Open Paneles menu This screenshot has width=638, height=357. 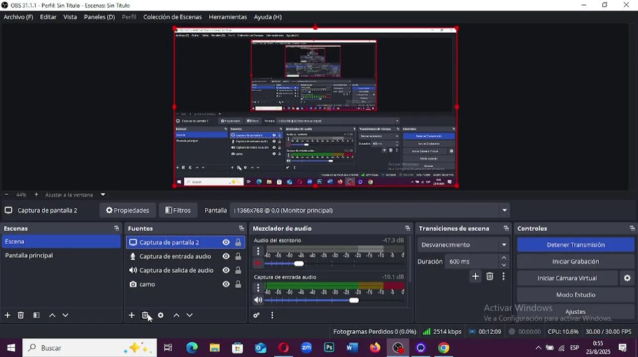pos(99,17)
